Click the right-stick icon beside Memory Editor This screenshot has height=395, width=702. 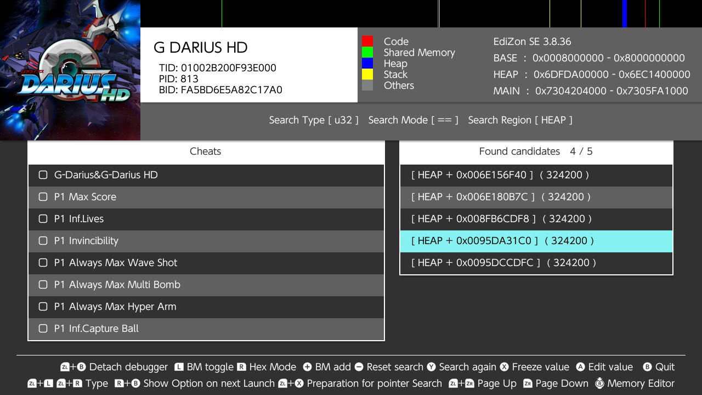(x=599, y=383)
